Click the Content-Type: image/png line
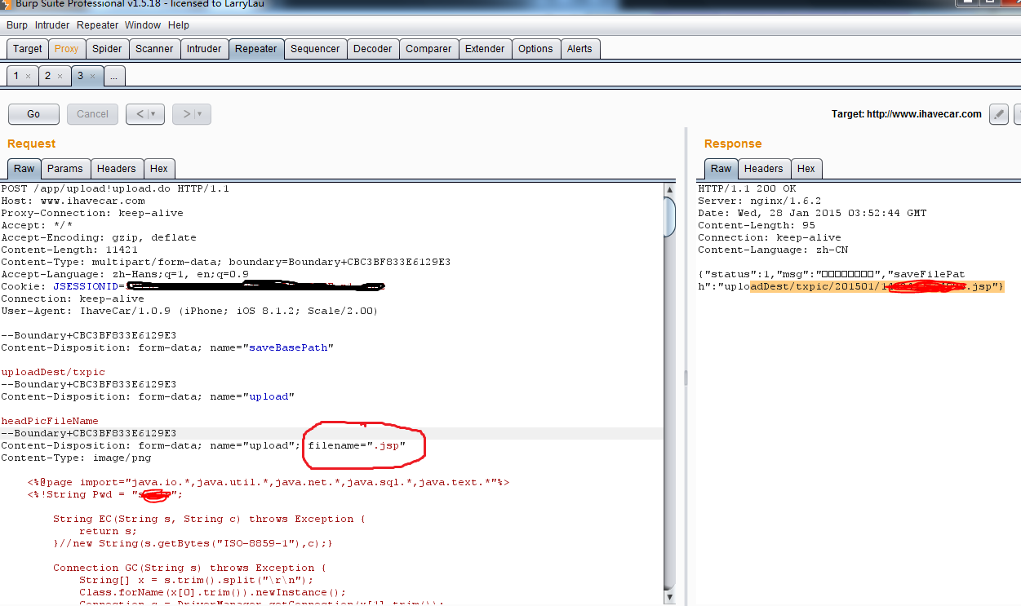 (76, 458)
